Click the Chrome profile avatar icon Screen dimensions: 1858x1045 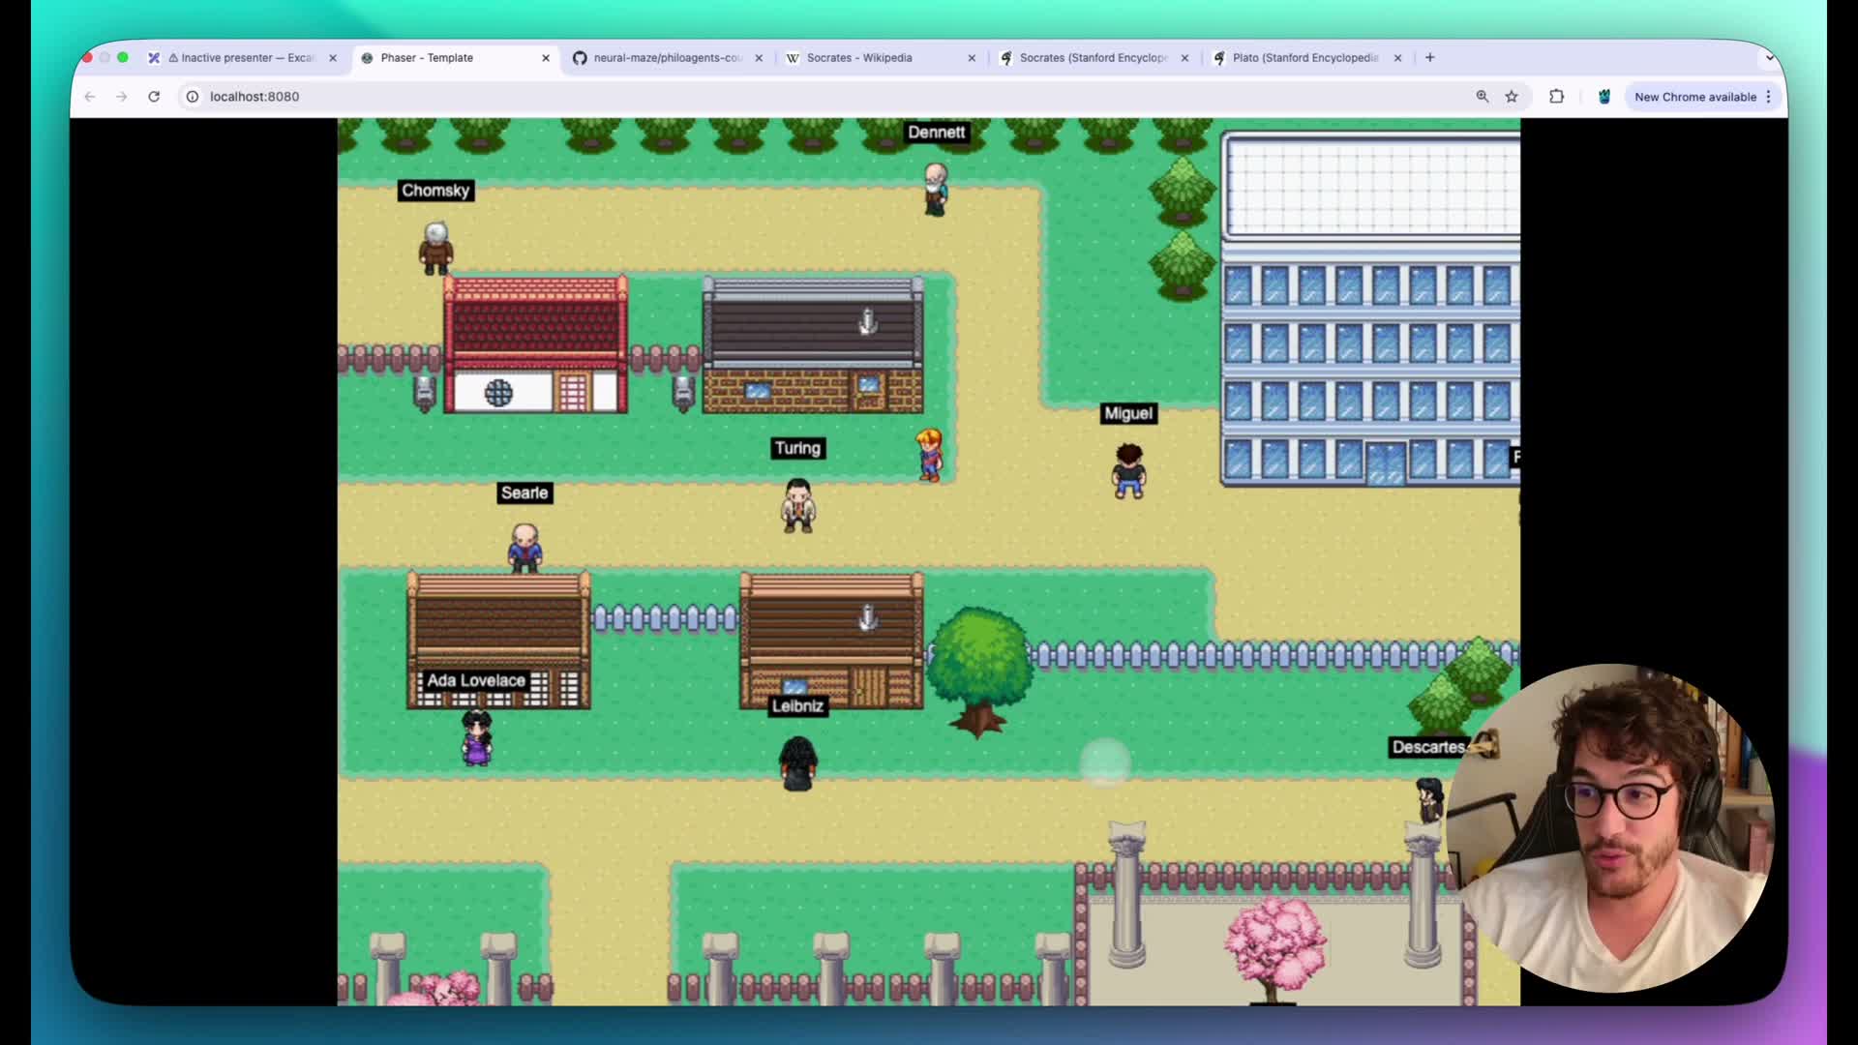1603,97
